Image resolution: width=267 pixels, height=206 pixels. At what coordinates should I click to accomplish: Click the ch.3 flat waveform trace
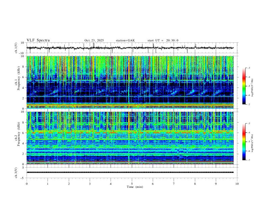pos(130,172)
